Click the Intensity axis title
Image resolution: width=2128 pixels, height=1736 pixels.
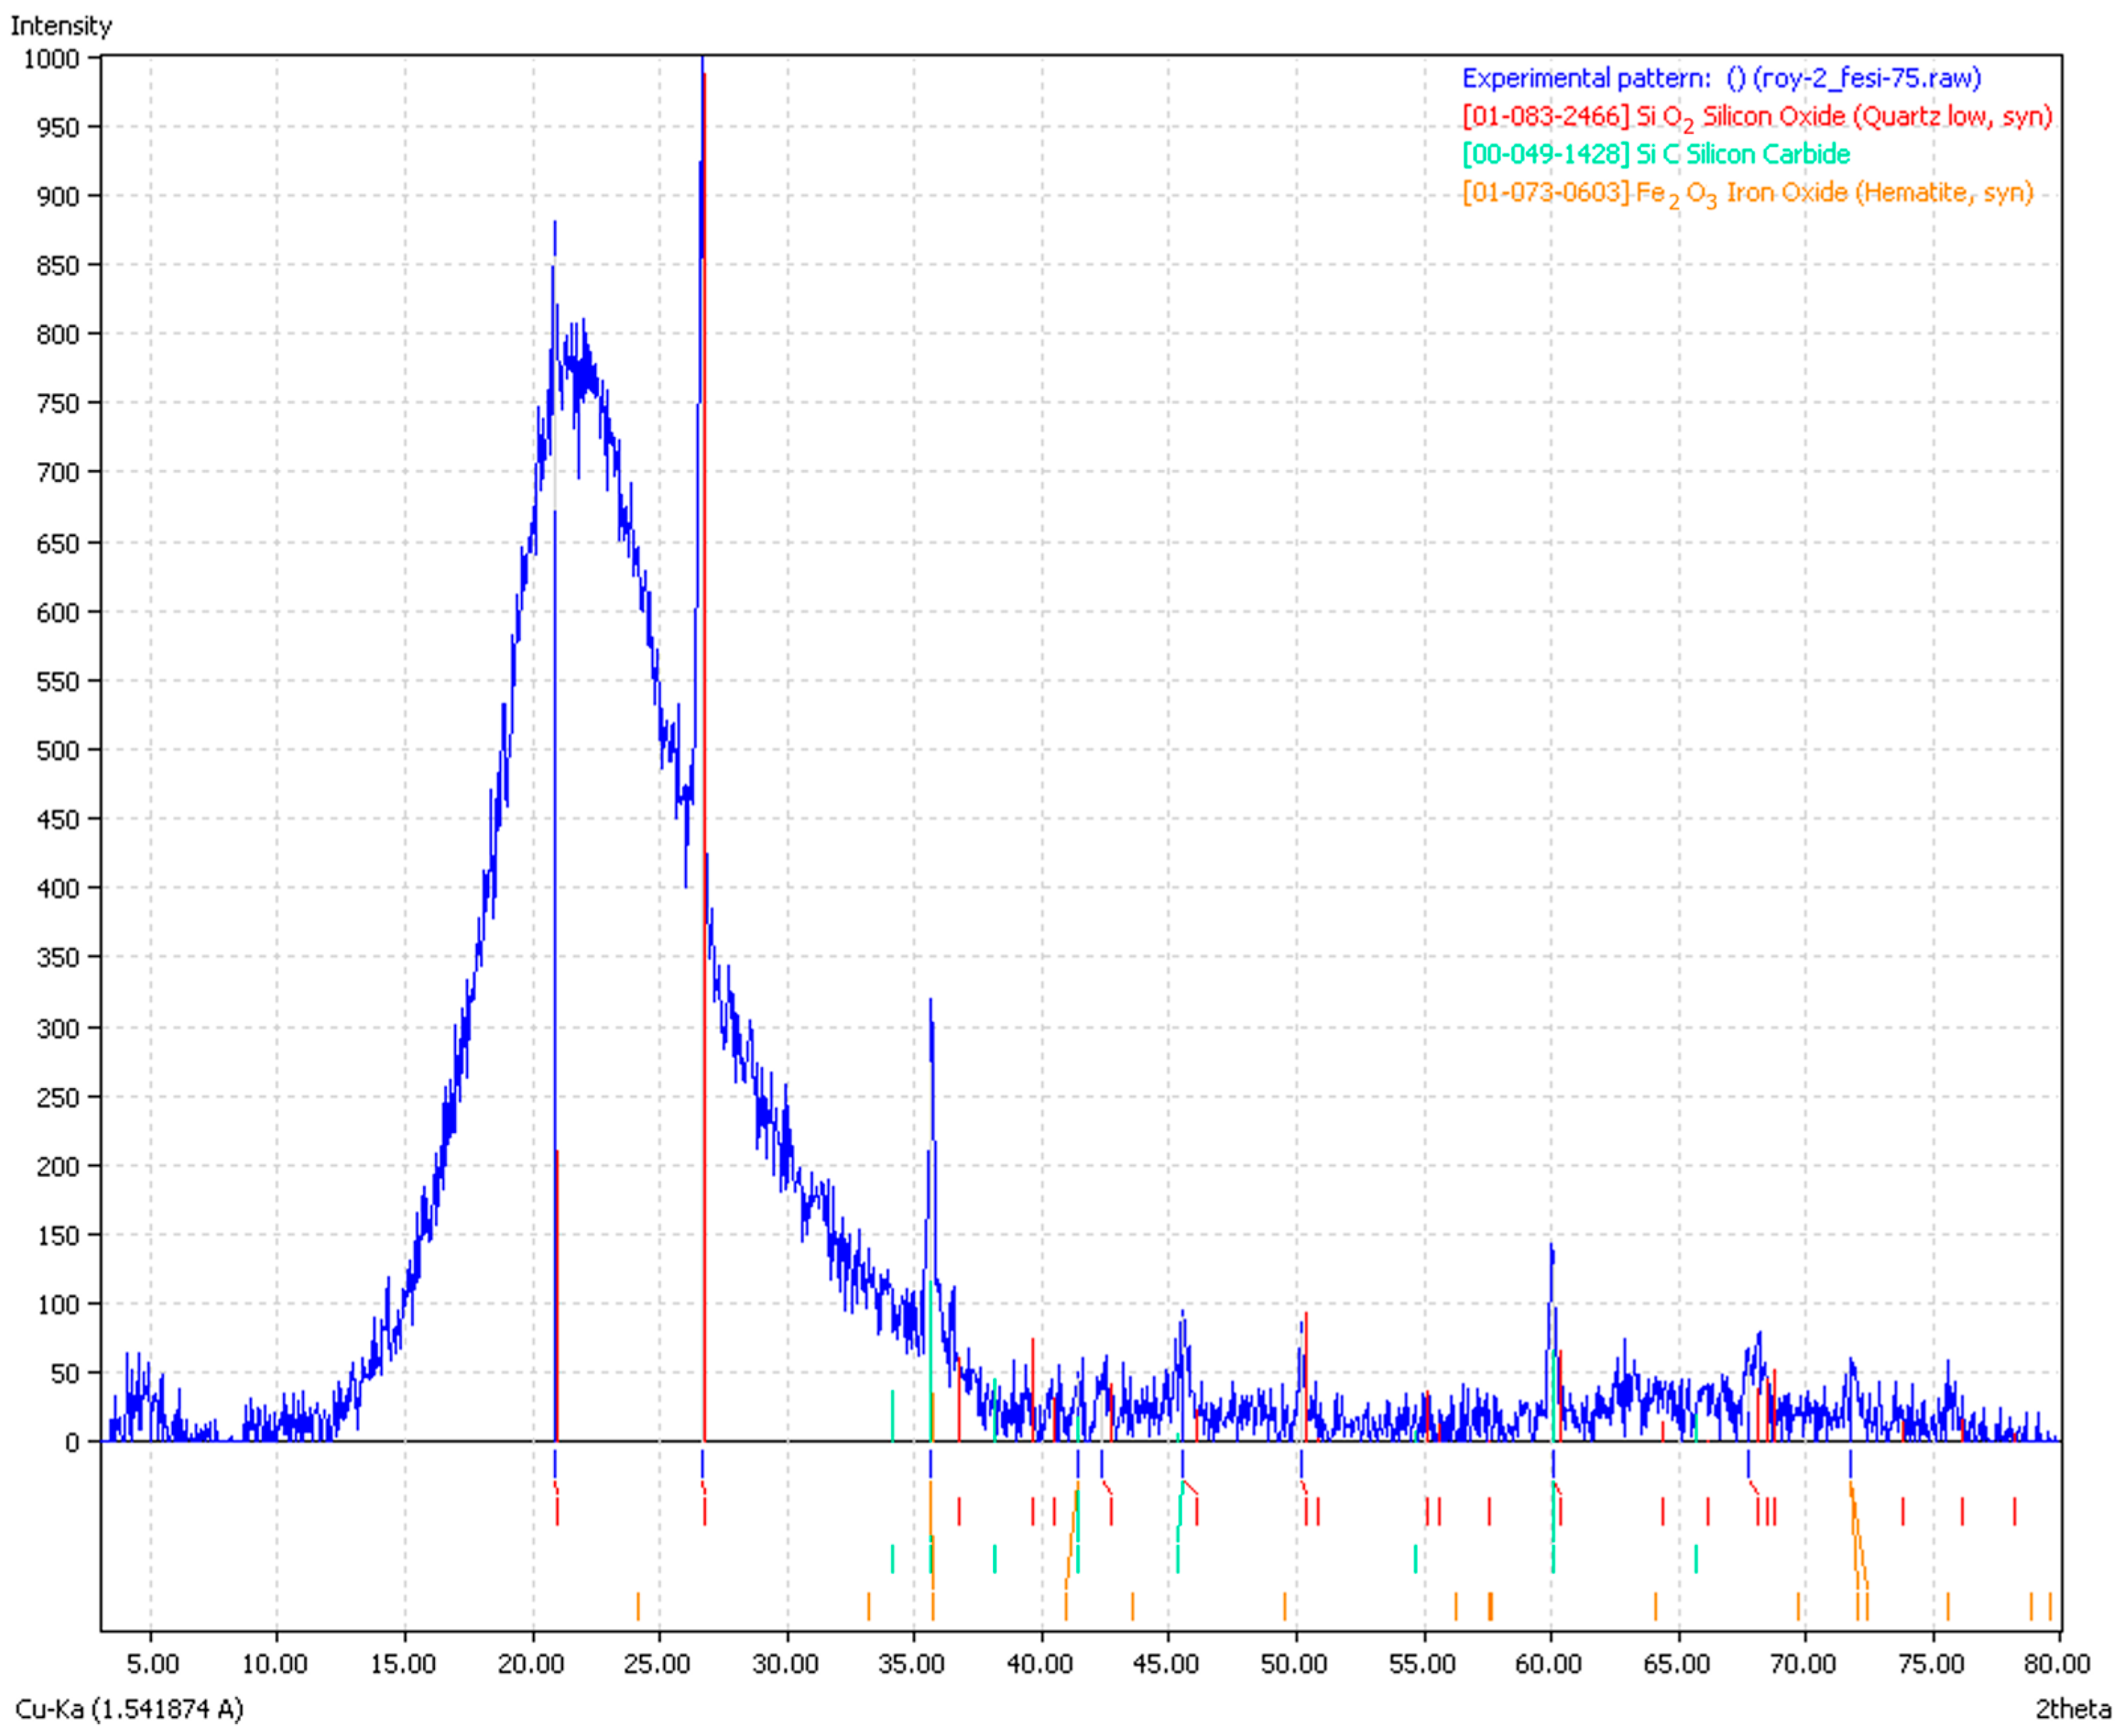pyautogui.click(x=61, y=25)
